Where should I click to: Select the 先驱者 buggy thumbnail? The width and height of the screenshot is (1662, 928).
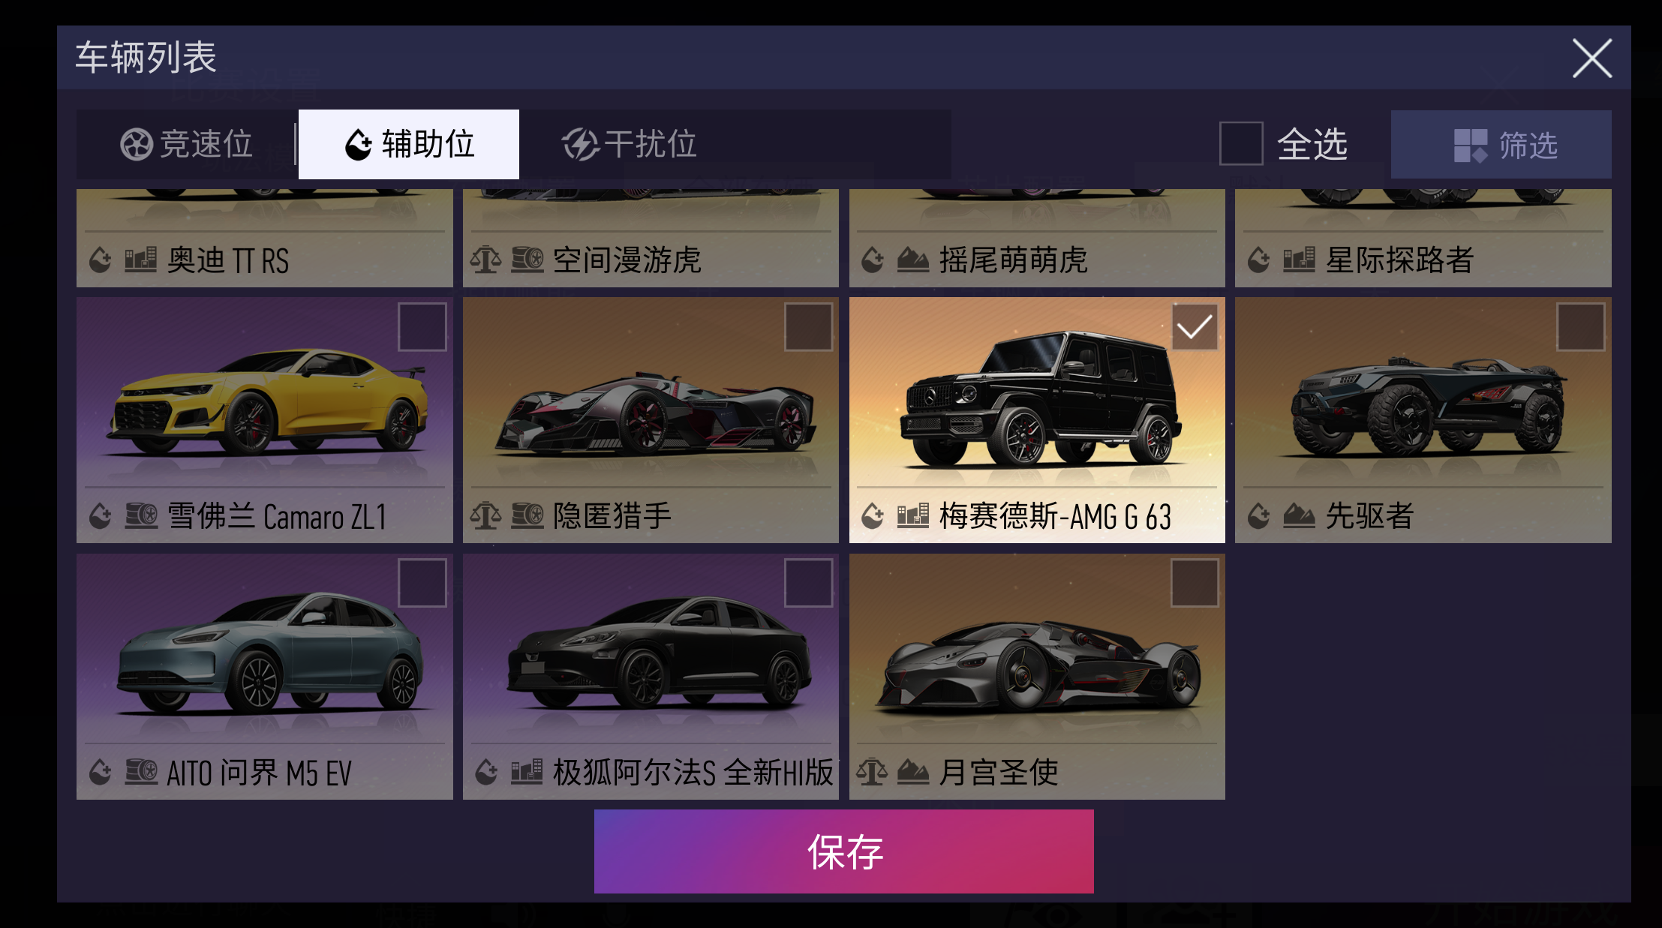tap(1423, 405)
